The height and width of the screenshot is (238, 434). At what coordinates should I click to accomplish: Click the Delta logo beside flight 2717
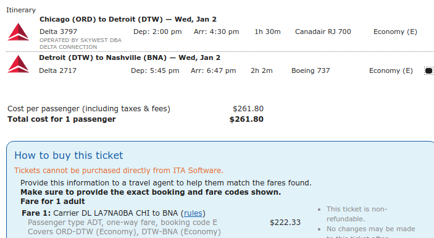click(x=18, y=64)
